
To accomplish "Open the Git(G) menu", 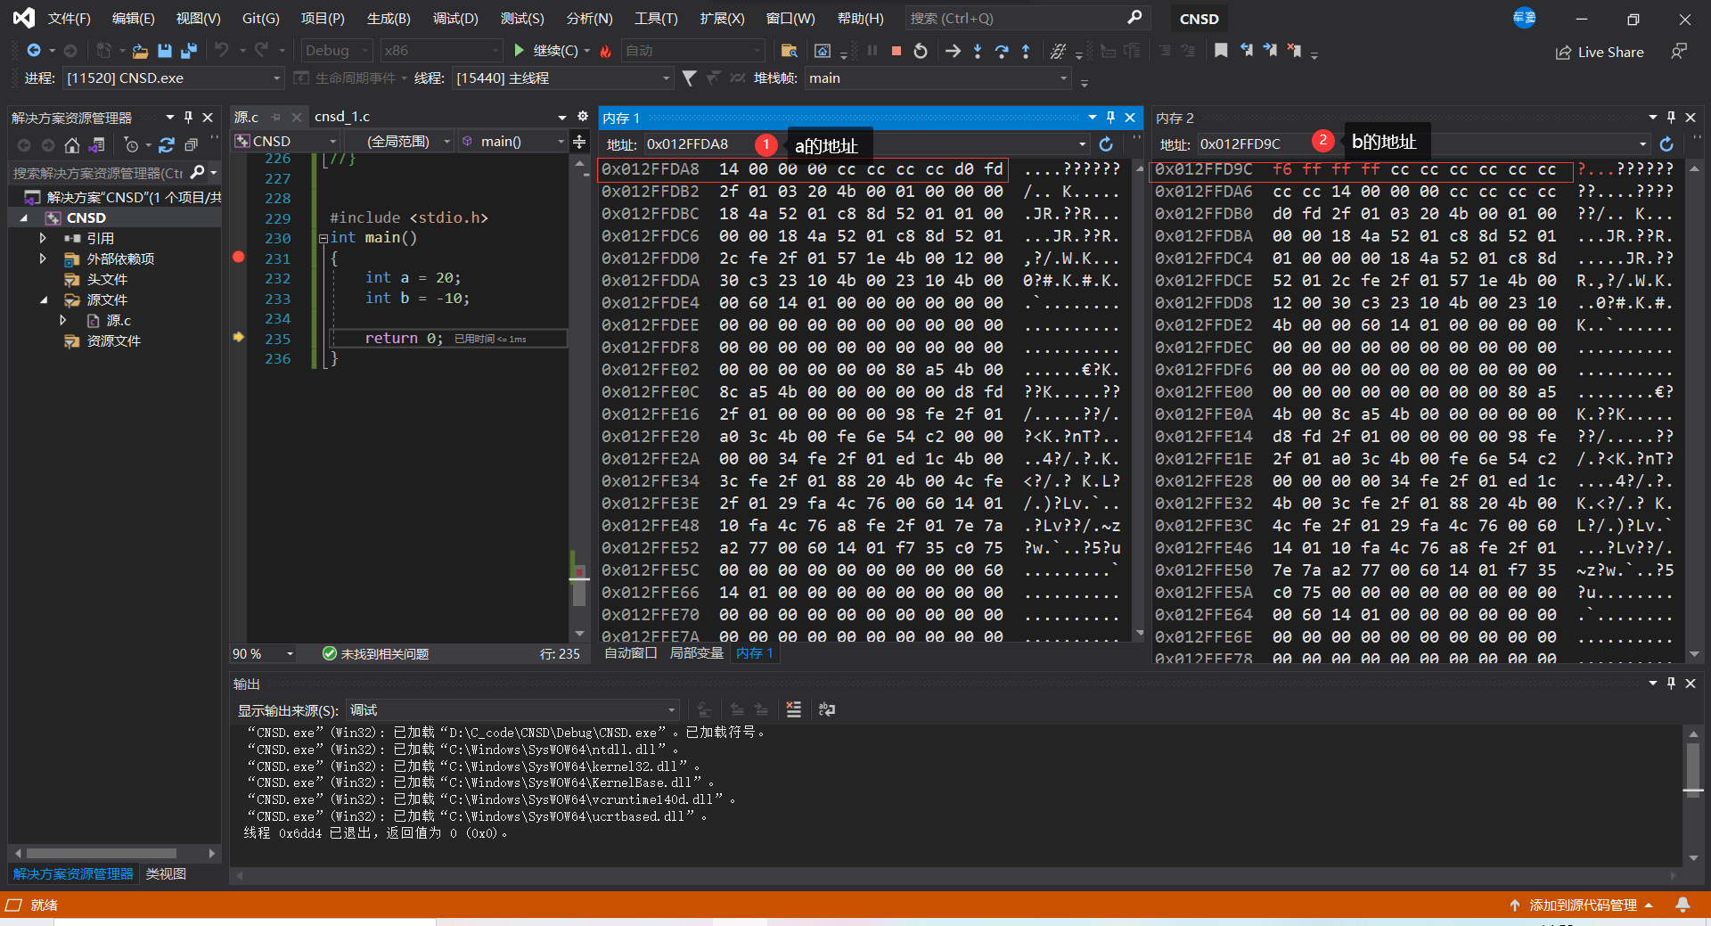I will point(260,19).
